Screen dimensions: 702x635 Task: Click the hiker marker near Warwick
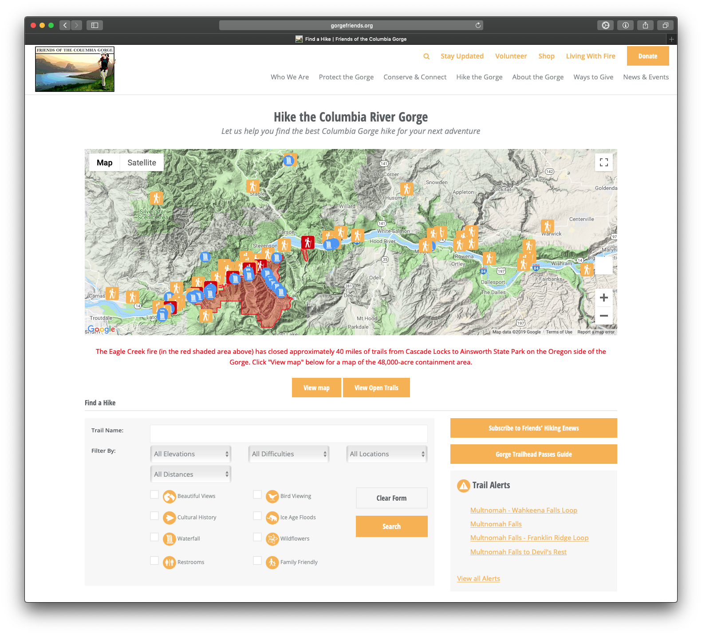coord(548,226)
